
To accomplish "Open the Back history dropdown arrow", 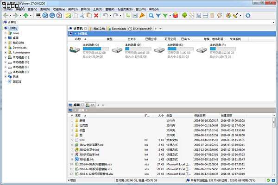I will tap(10, 16).
